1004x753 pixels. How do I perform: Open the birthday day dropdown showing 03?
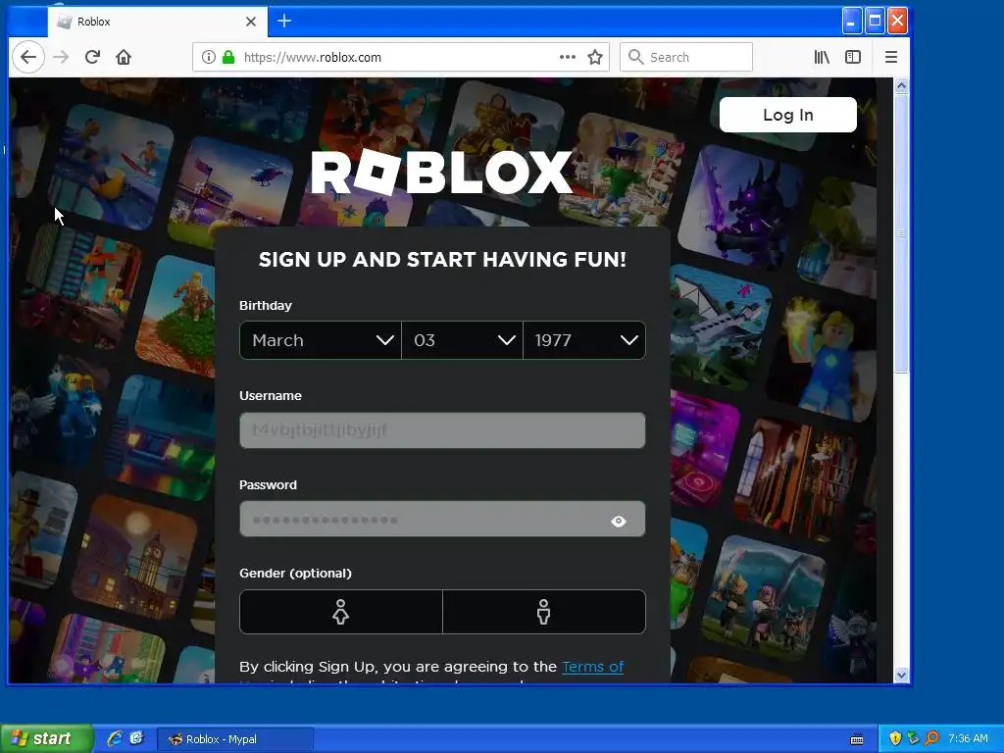[x=463, y=340]
